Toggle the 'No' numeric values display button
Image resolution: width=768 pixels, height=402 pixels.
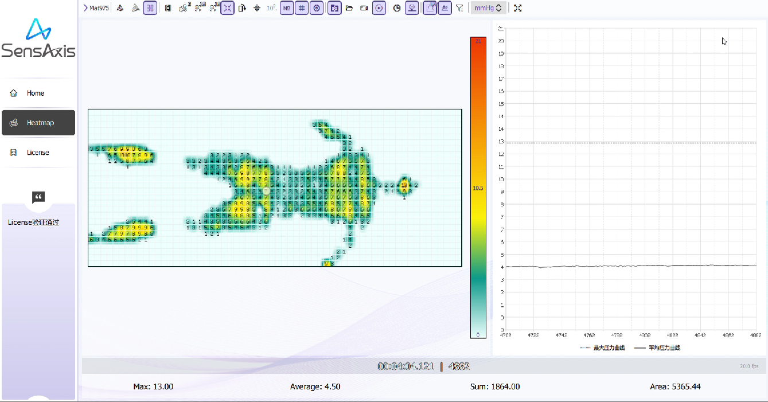point(286,8)
